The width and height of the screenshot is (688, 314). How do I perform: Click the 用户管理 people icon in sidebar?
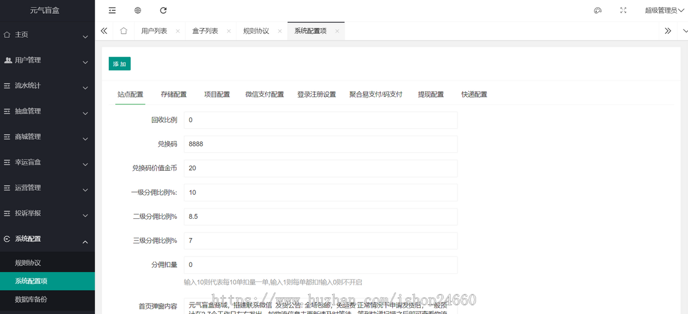point(7,60)
